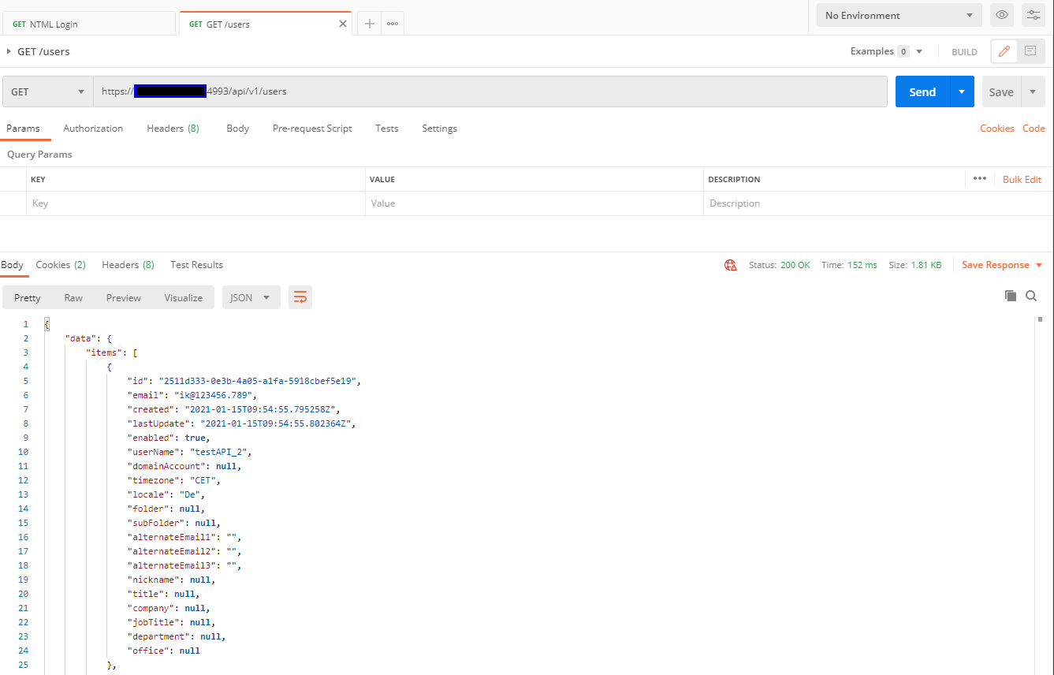Copy the response body using copy icon
This screenshot has height=675, width=1054.
1011,296
